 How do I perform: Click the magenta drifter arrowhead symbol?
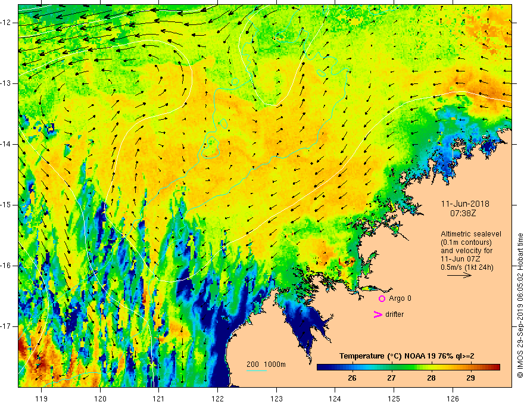(378, 314)
